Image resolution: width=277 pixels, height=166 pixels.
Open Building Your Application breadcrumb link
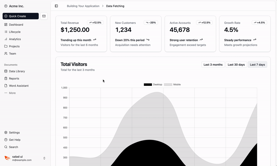(x=83, y=6)
